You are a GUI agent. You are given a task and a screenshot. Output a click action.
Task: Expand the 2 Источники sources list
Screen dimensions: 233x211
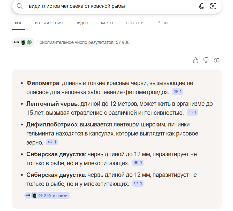[x=54, y=195]
